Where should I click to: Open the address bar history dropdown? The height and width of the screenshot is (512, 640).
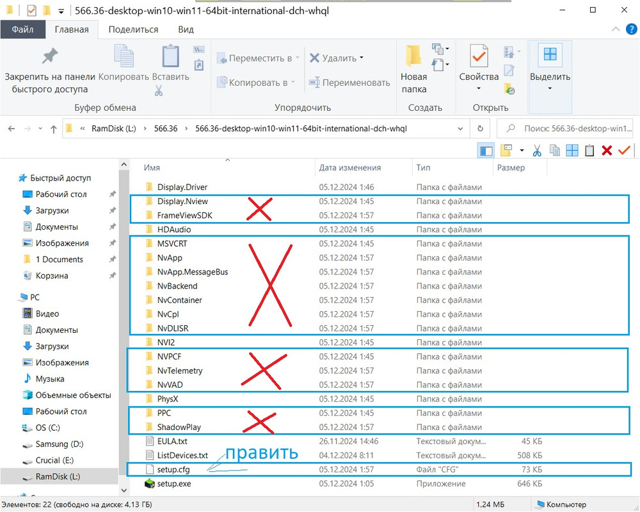pyautogui.click(x=460, y=129)
